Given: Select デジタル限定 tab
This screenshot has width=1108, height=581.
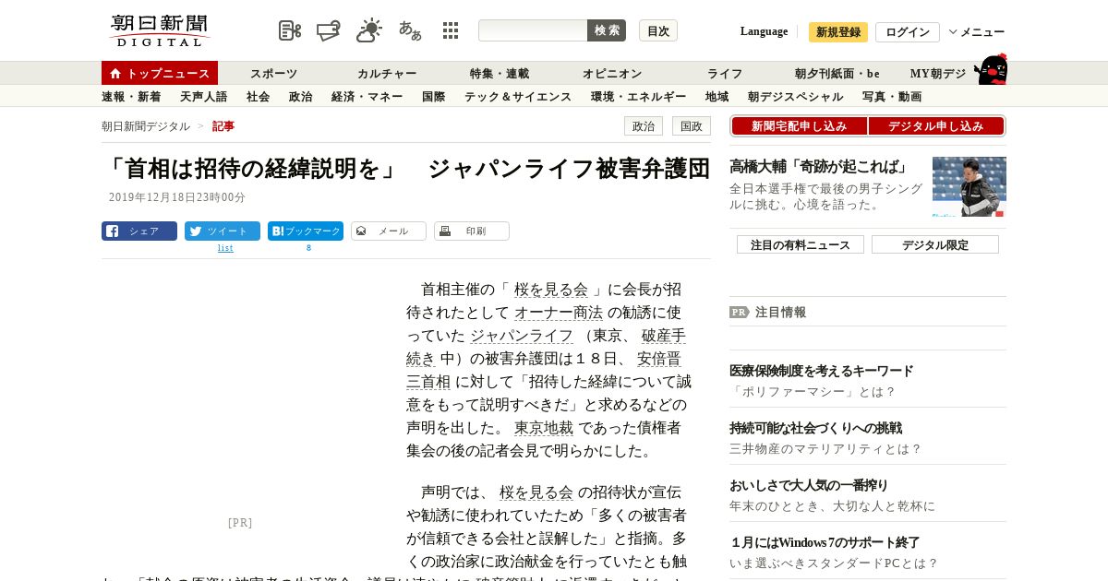Looking at the screenshot, I should pos(935,244).
